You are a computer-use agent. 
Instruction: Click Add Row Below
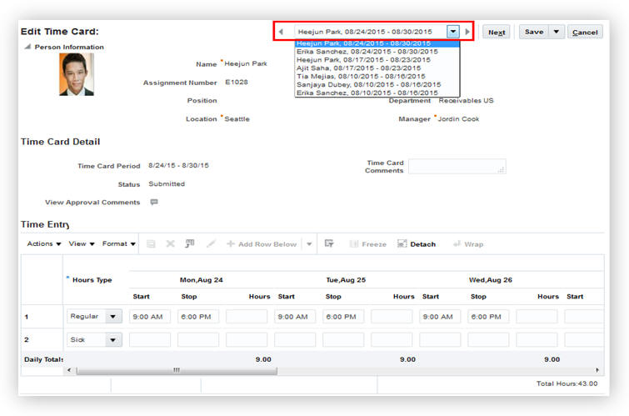click(262, 244)
